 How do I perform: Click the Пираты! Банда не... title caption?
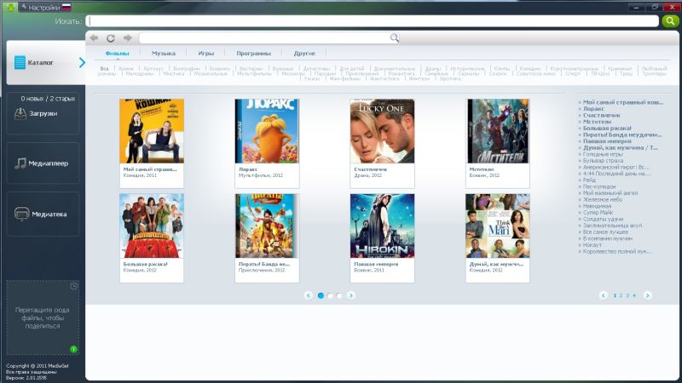pyautogui.click(x=264, y=264)
